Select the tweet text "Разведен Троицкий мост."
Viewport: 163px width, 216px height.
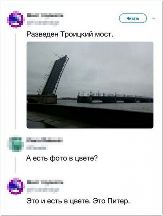coord(70,34)
